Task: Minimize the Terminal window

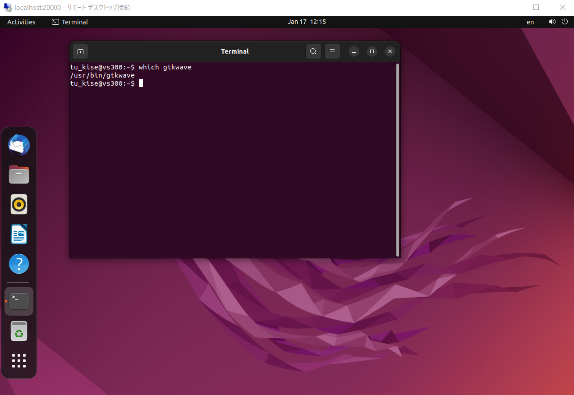Action: [x=354, y=51]
